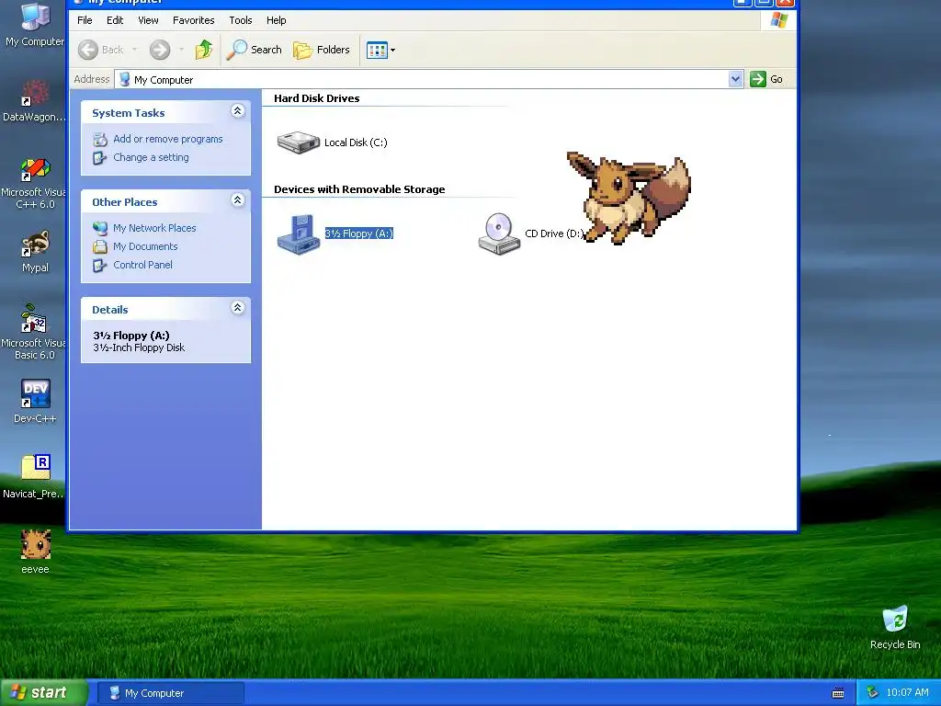Select Mypal browser desktop icon

click(36, 252)
